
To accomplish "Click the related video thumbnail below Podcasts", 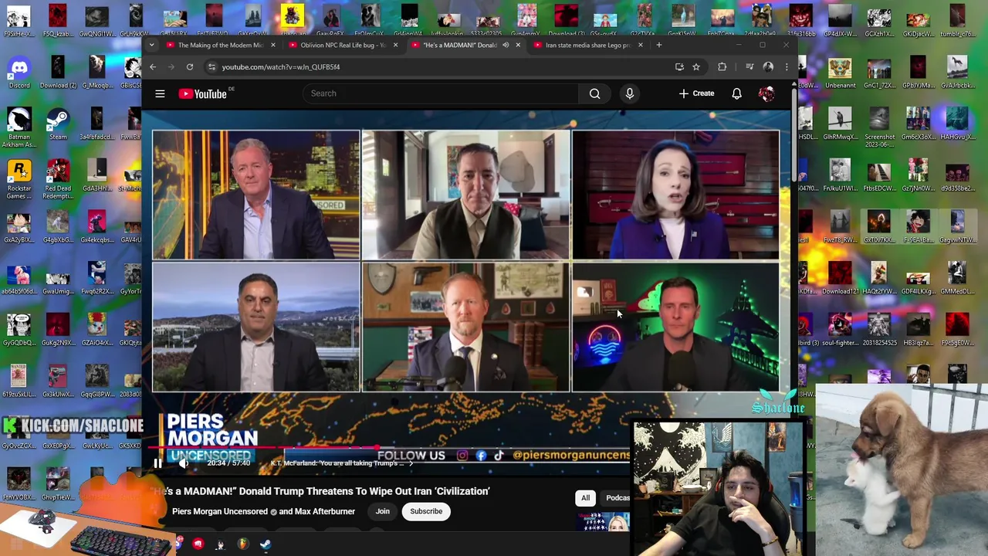I will point(603,522).
